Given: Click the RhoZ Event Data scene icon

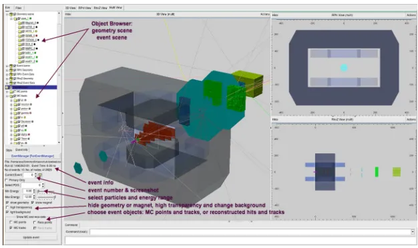Looking at the screenshot, I should 11,83.
